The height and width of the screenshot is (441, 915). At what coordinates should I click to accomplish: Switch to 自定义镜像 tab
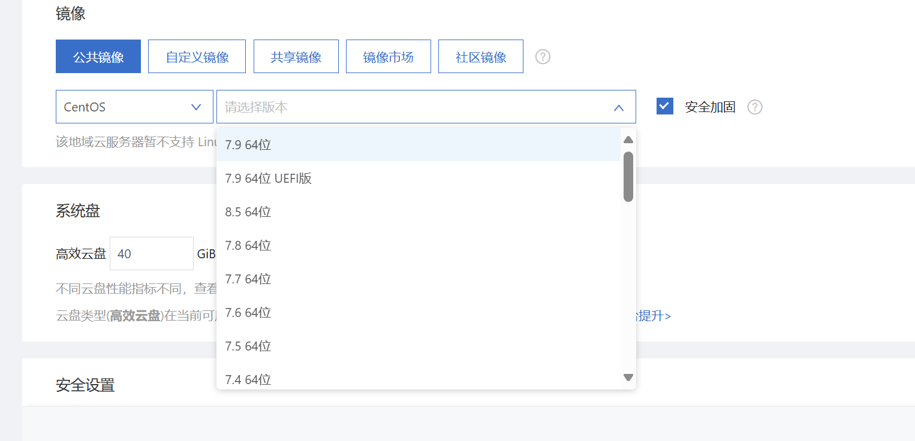point(197,56)
